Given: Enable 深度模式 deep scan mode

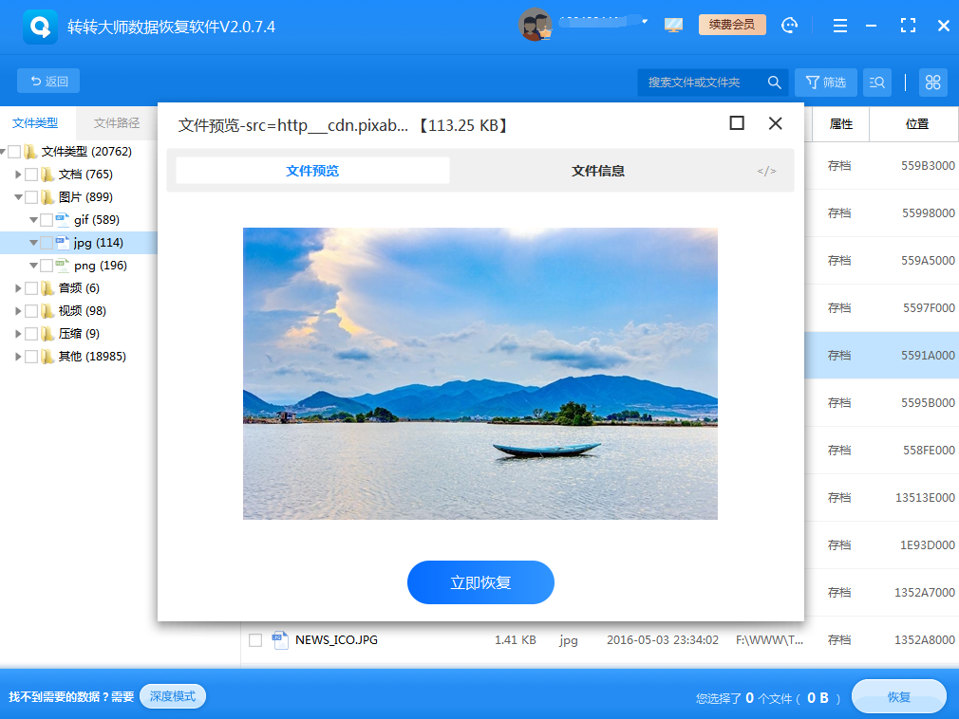Looking at the screenshot, I should coord(172,695).
